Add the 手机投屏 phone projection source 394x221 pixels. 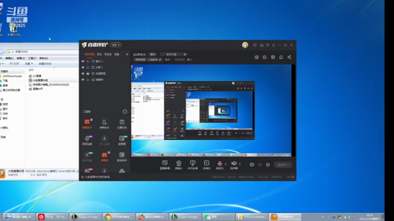point(193,165)
